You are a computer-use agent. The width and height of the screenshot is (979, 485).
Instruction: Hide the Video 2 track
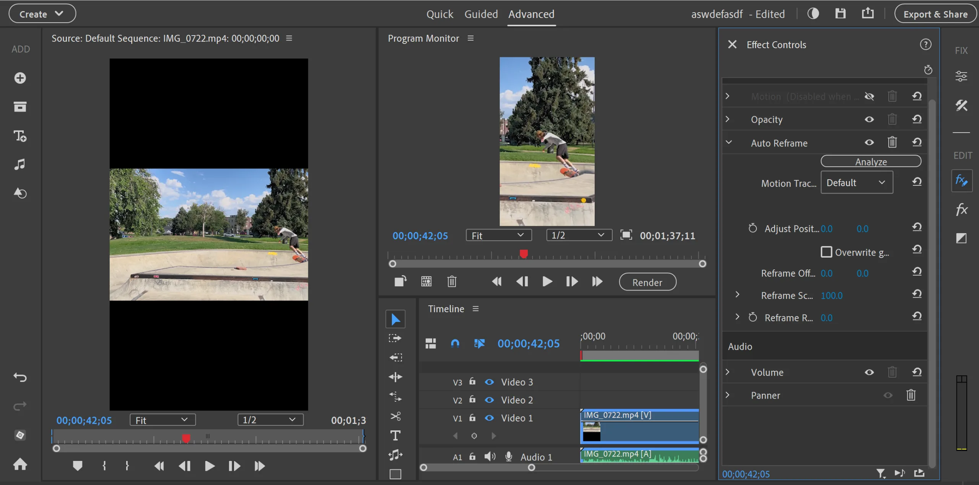(x=489, y=400)
